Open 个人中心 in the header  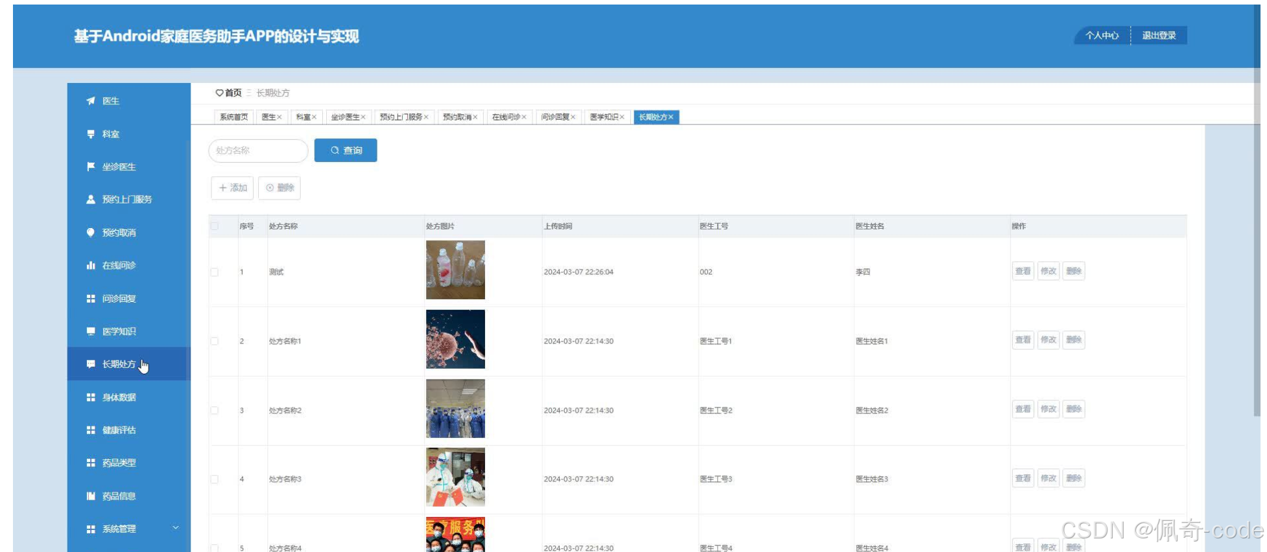[x=1102, y=36]
